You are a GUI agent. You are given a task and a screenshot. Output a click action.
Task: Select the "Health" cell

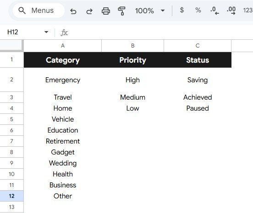(x=63, y=174)
